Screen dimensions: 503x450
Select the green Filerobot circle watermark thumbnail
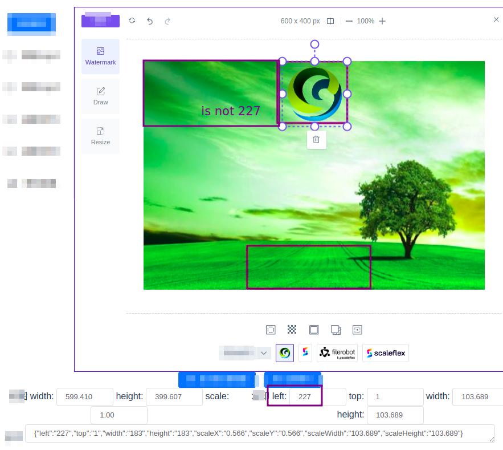(x=284, y=352)
